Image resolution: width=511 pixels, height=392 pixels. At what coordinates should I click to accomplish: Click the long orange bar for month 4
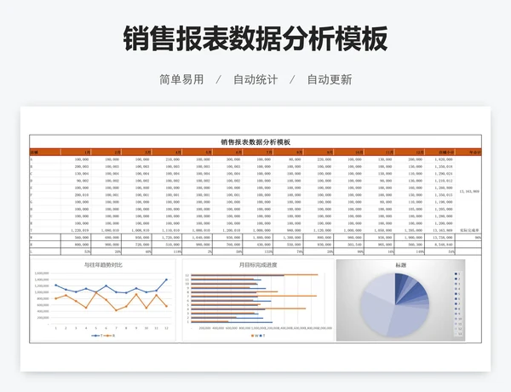click(x=249, y=308)
